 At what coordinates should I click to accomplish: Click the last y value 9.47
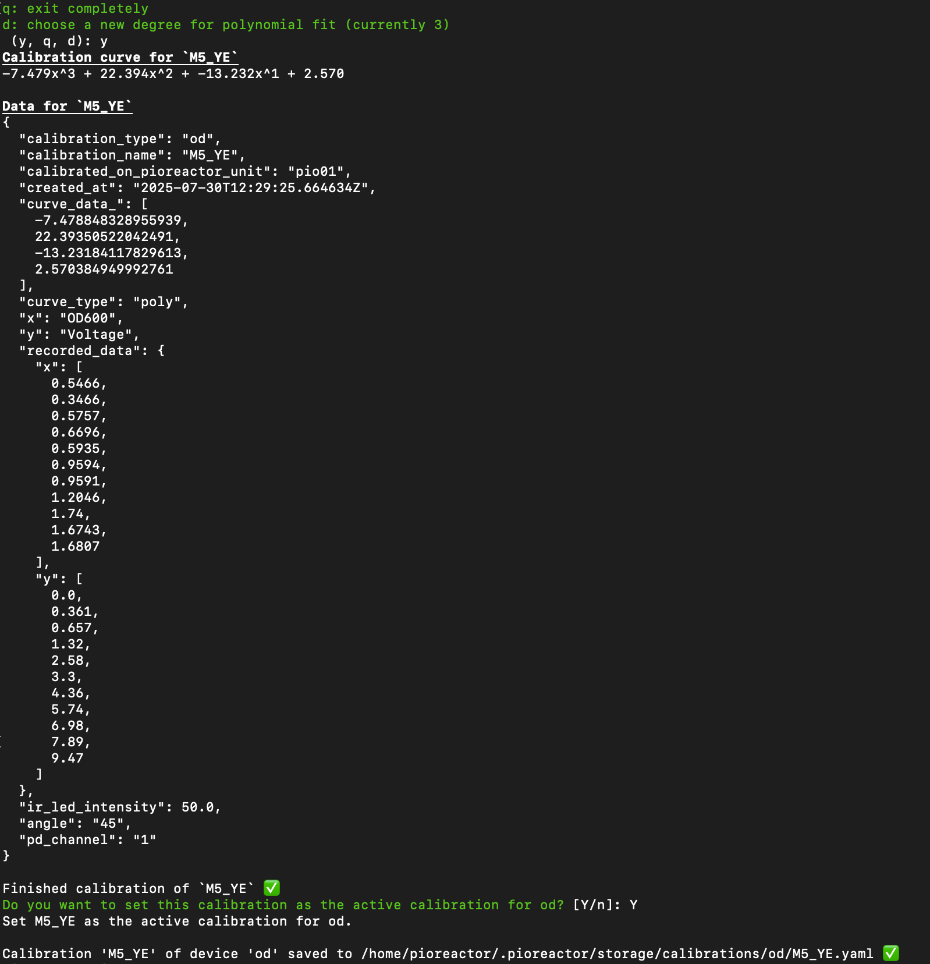point(67,758)
